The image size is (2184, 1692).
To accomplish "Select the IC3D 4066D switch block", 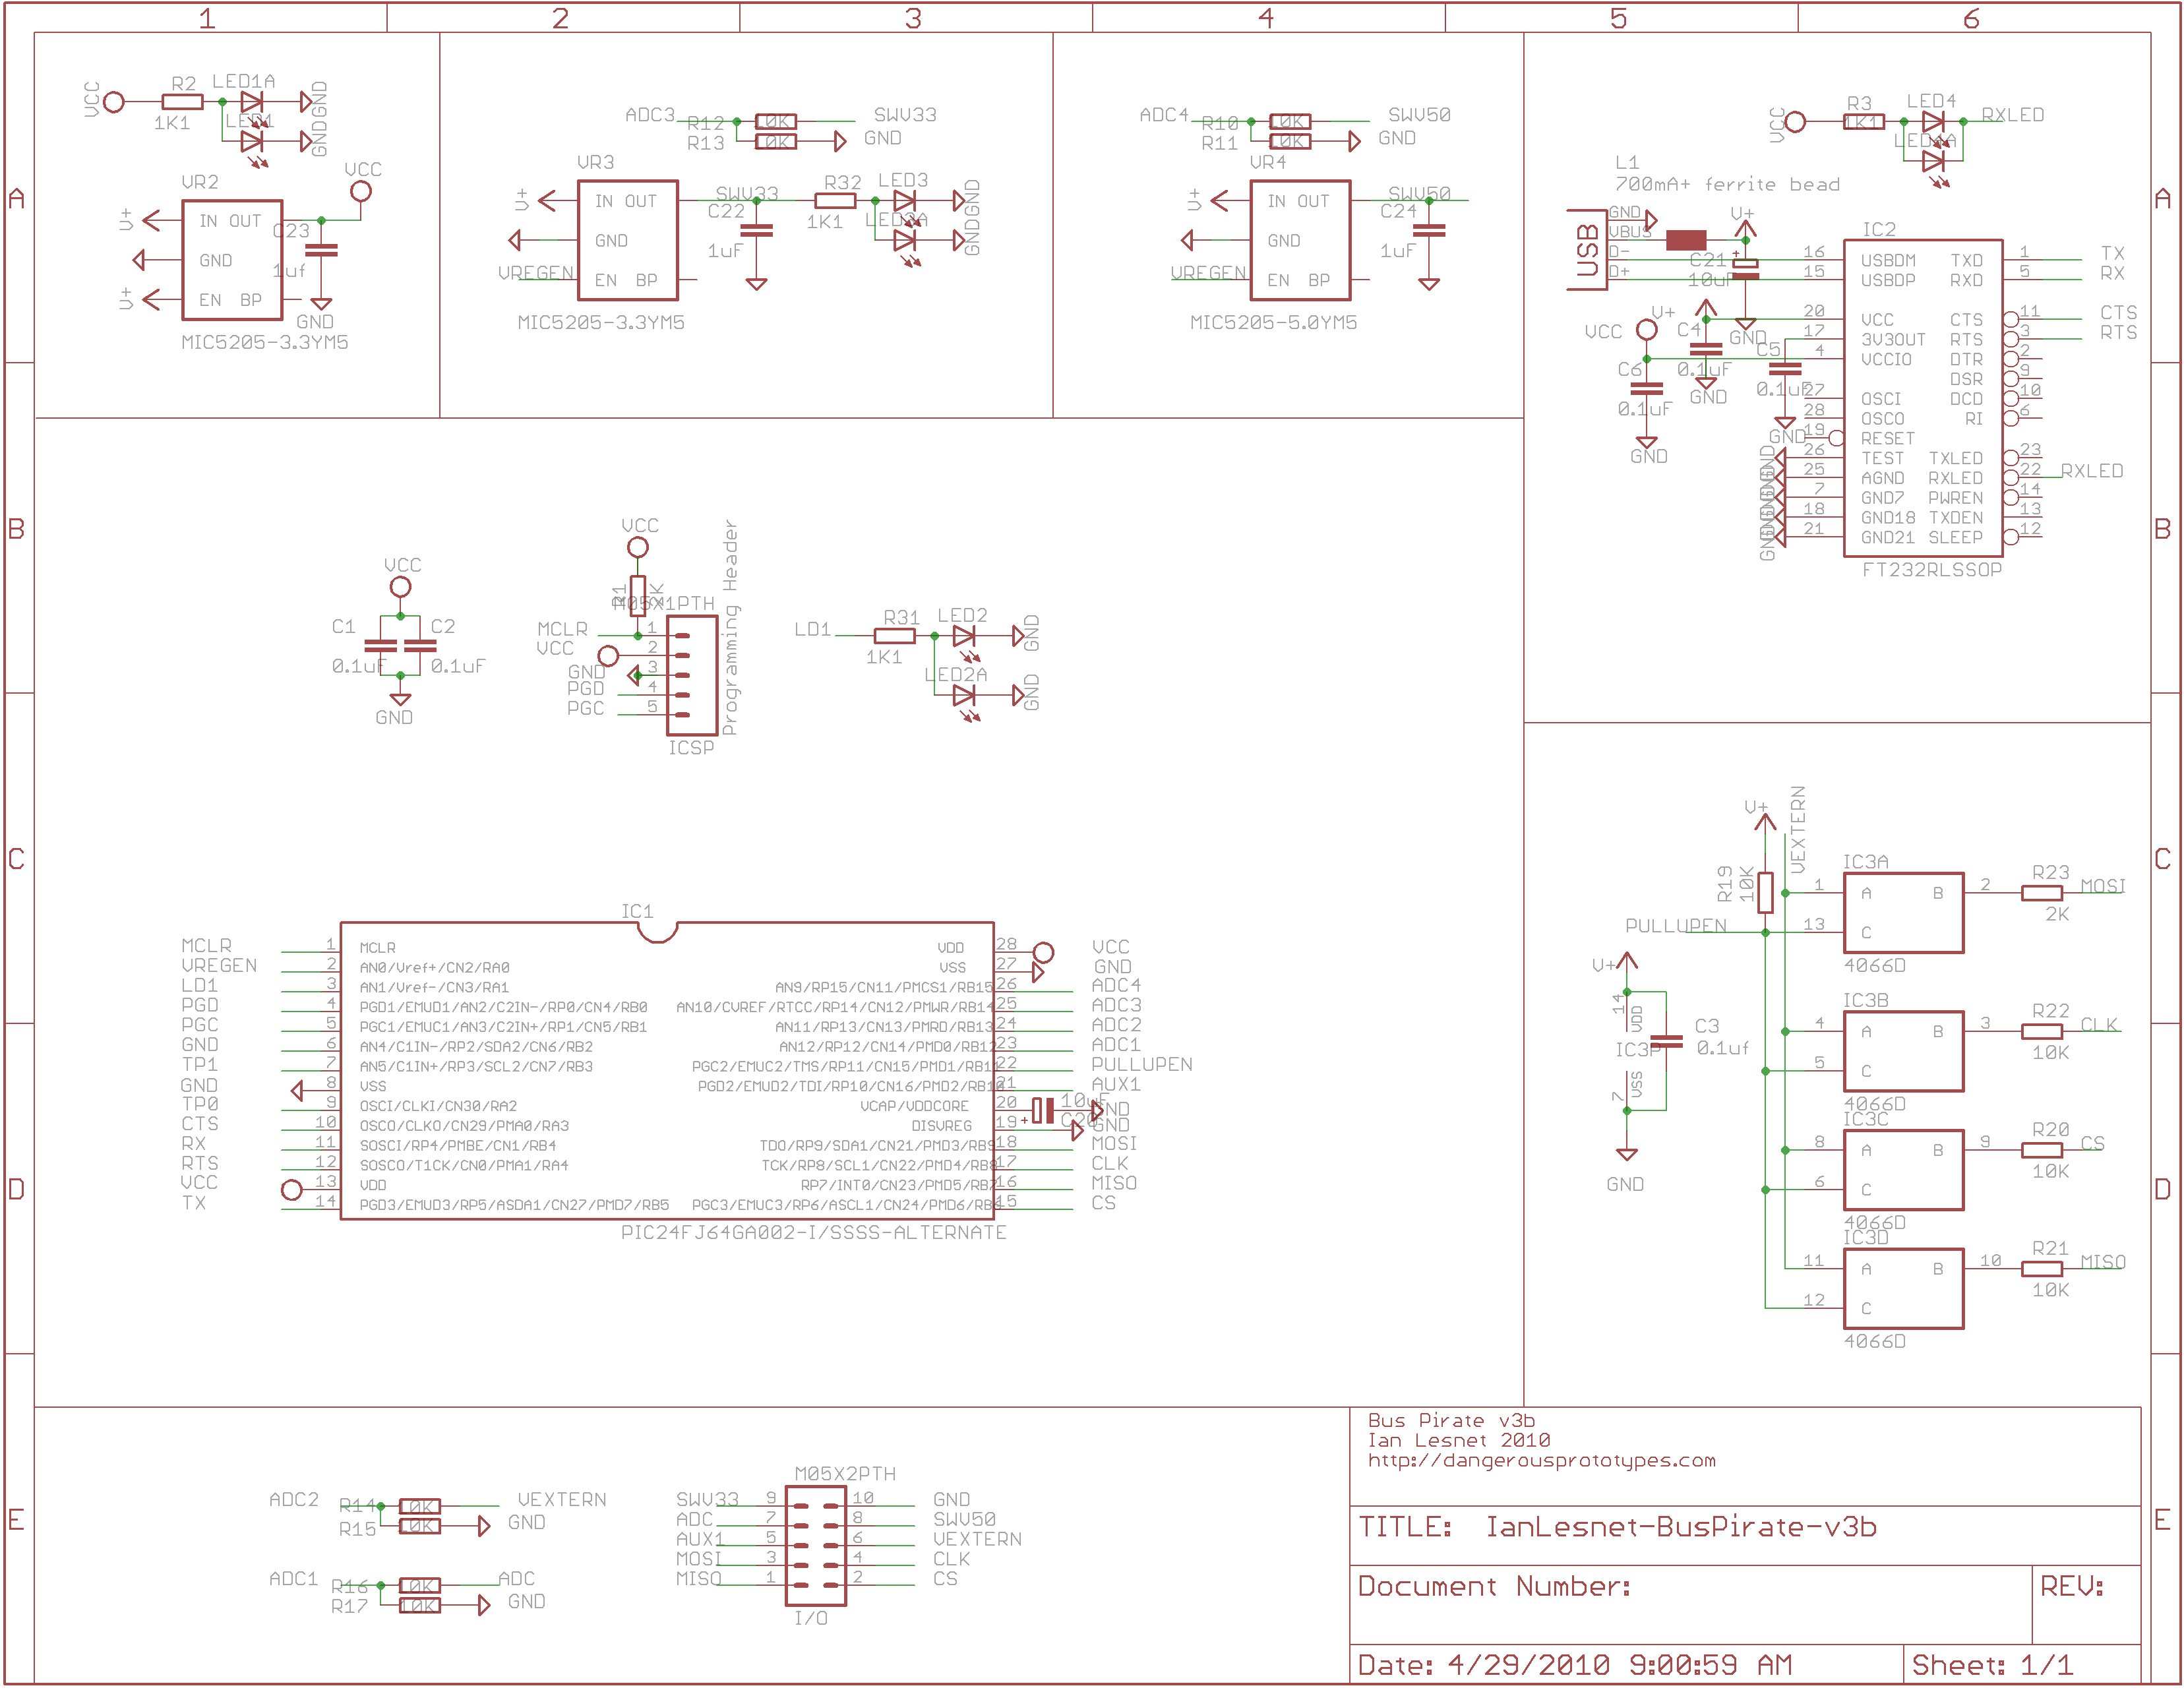I will coord(1903,1288).
